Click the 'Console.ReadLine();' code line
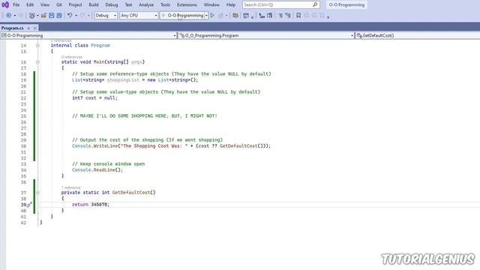This screenshot has height=270, width=480. pos(97,170)
